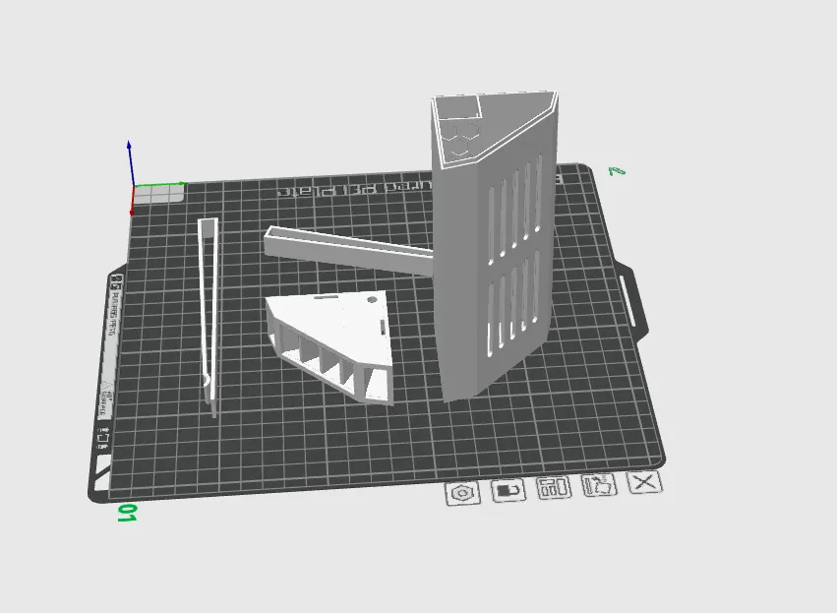Image resolution: width=837 pixels, height=613 pixels.
Task: Click the hexagon pattern atop the tower model
Action: pyautogui.click(x=462, y=138)
